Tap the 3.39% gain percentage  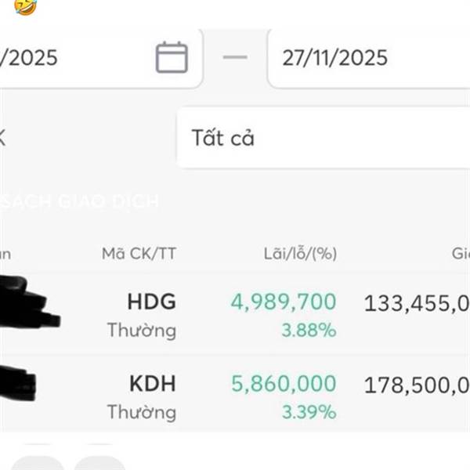coord(309,412)
